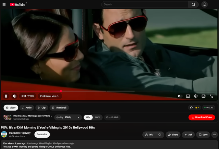Select the Clip tab
This screenshot has width=219, height=149.
point(42,108)
